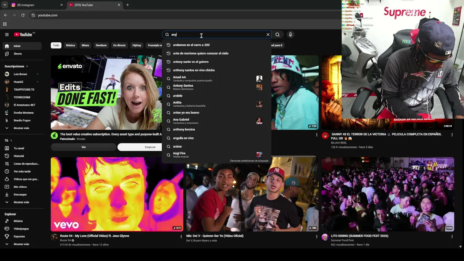Explore Deportes category
This screenshot has width=464, height=261.
22,236
